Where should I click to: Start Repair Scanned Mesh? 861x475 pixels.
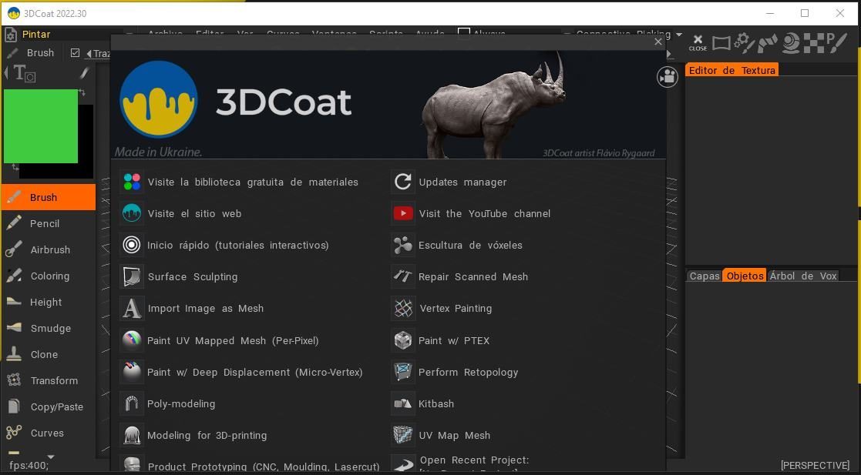[459, 276]
